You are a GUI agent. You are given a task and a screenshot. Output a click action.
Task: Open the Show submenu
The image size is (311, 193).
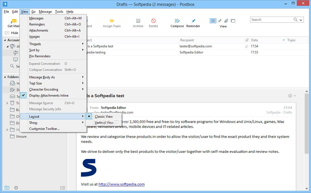(x=53, y=123)
